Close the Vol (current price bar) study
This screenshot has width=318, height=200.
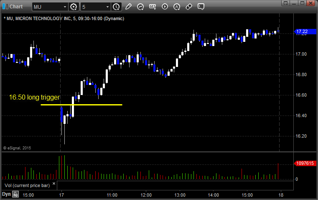[54, 184]
